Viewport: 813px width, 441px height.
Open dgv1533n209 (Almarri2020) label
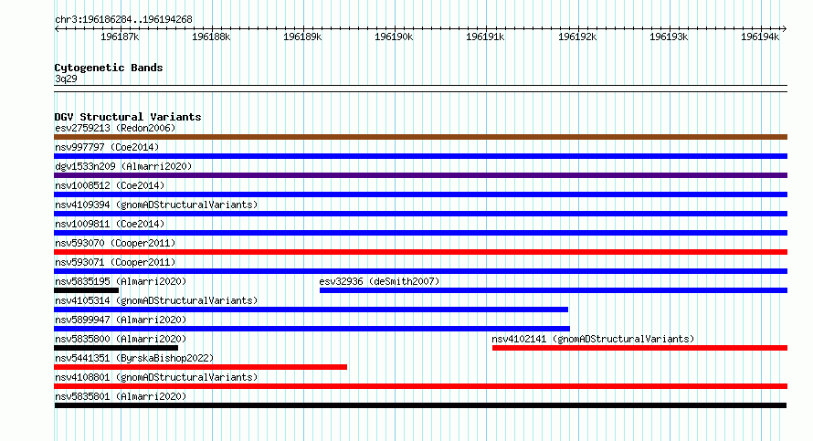pos(123,166)
